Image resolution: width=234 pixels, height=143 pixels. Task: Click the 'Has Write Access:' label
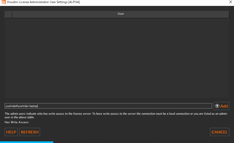coord(17,122)
